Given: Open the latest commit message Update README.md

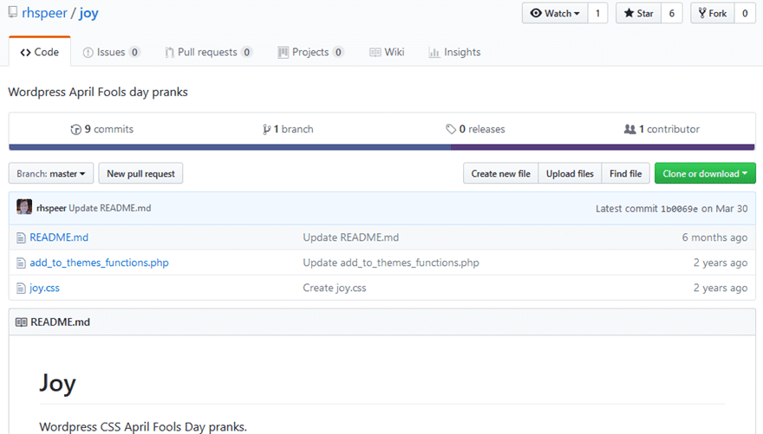Looking at the screenshot, I should (110, 208).
